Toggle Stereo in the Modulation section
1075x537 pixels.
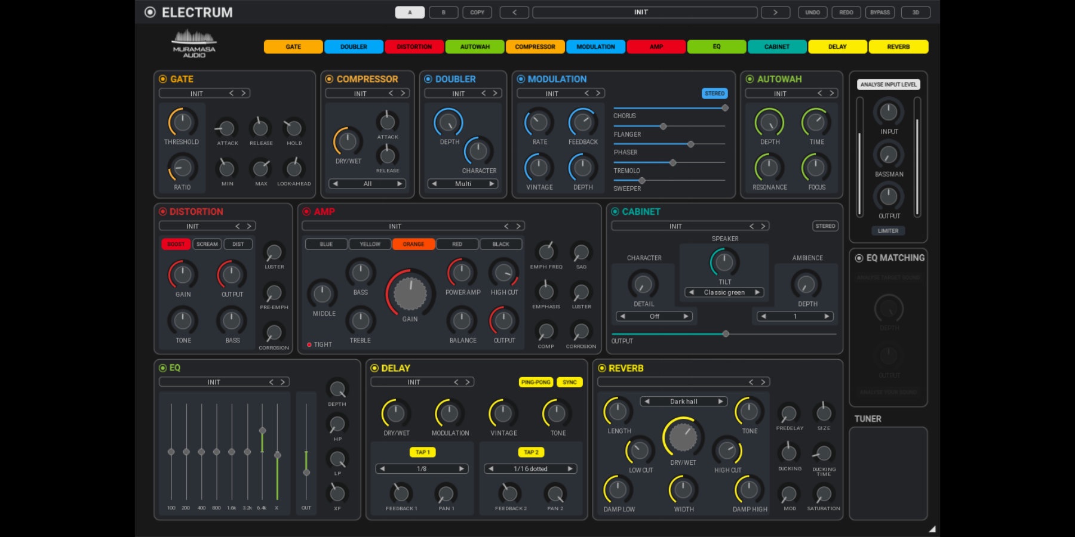[x=714, y=93]
